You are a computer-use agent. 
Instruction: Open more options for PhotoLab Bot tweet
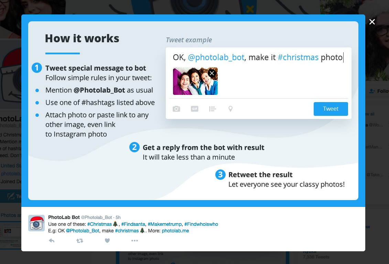pos(134,240)
